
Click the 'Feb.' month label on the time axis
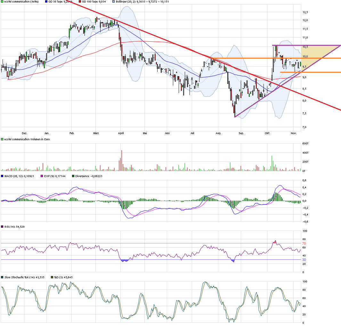pos(72,133)
